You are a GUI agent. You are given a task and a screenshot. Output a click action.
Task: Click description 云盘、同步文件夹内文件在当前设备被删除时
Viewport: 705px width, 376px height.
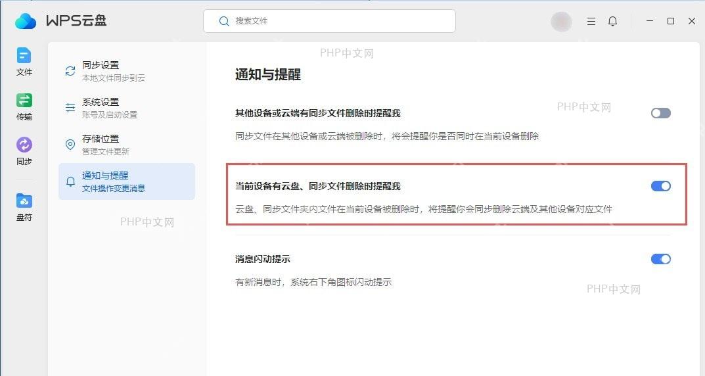424,209
